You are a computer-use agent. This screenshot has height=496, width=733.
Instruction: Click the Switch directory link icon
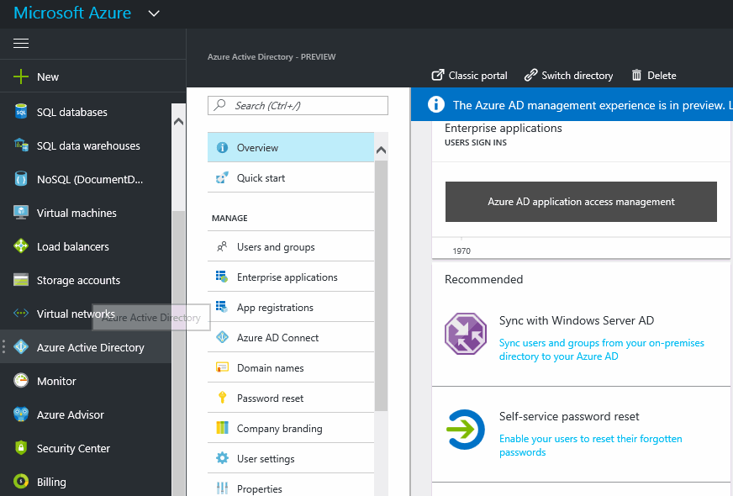(x=530, y=75)
